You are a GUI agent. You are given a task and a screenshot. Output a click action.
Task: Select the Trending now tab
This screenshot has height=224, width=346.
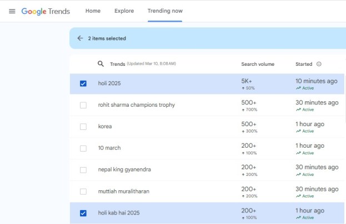point(165,11)
